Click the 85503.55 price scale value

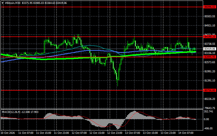pyautogui.click(x=210, y=16)
